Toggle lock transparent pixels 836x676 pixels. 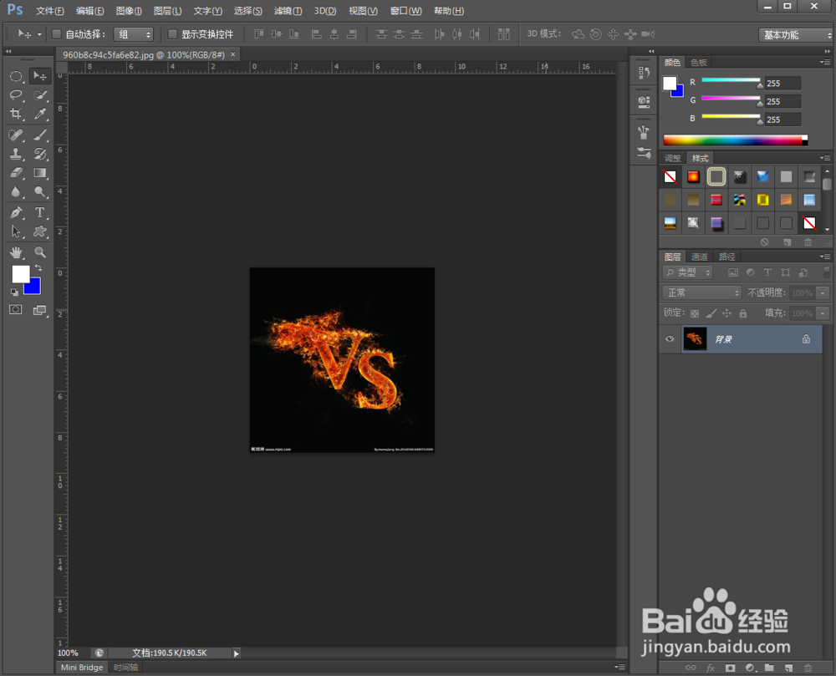click(x=695, y=313)
